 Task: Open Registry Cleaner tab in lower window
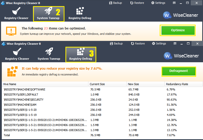(x=17, y=54)
